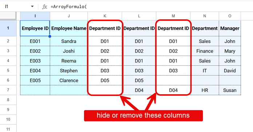The image size is (253, 132).
Task: Select column L header
Action: point(139,16)
